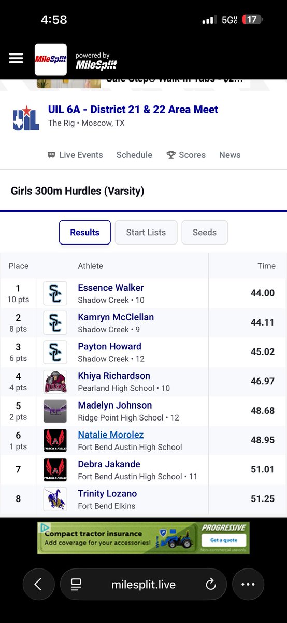Image resolution: width=287 pixels, height=623 pixels.
Task: Tap the site settings icon in address bar
Action: [x=76, y=585]
